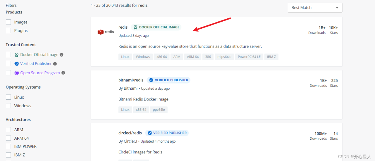Check the Windows operating system filter
The image size is (375, 161).
(x=8, y=106)
